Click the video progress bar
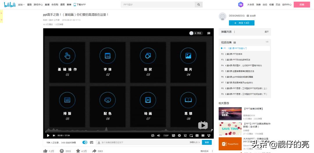The image size is (314, 153). coord(128,132)
